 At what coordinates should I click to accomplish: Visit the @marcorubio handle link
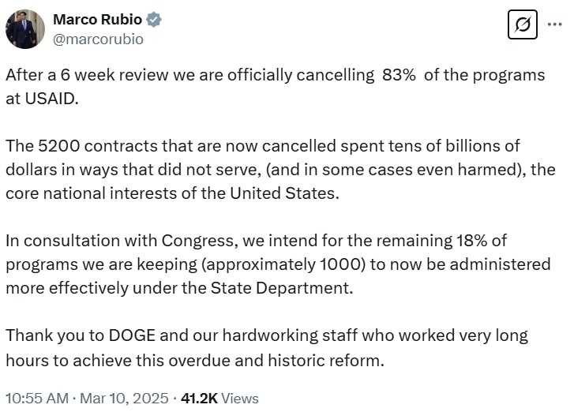(98, 39)
